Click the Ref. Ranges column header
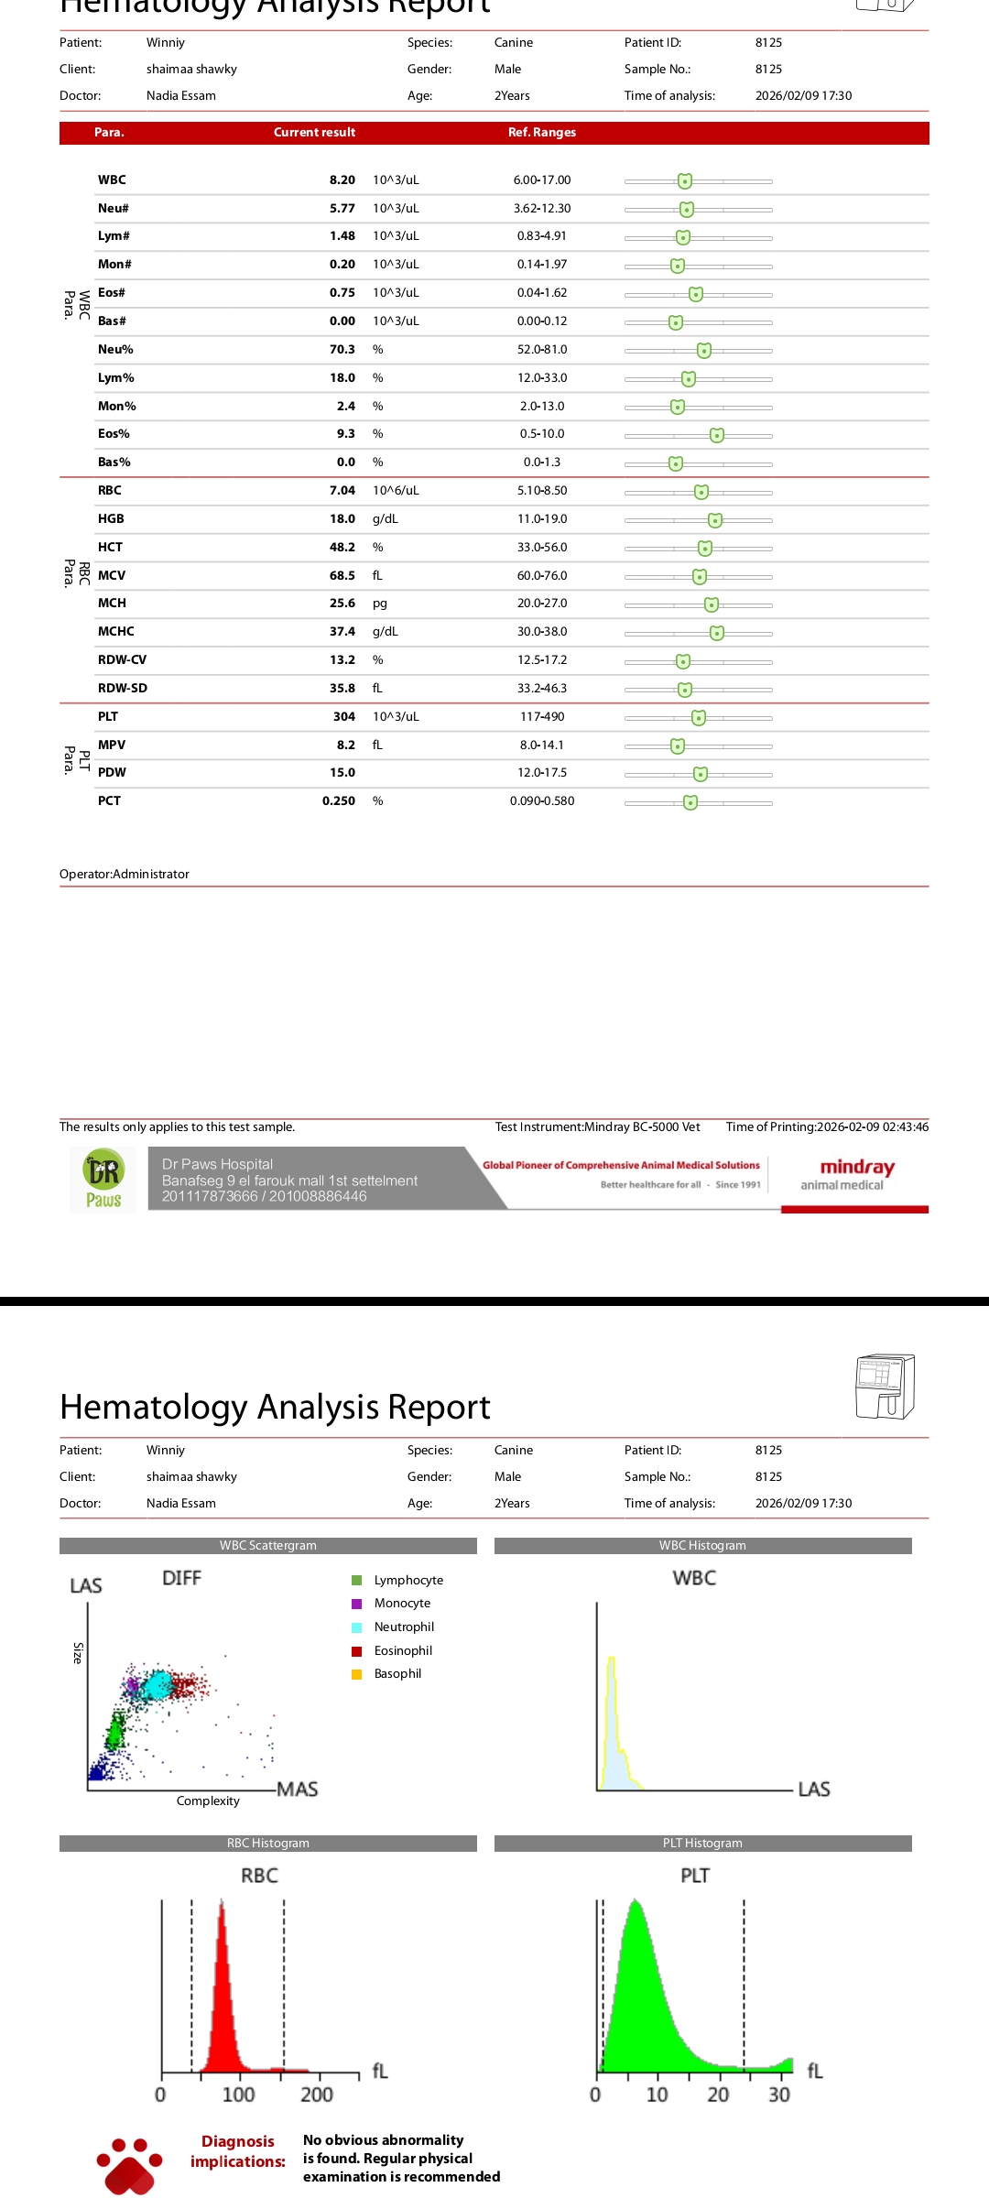The height and width of the screenshot is (2198, 989). tap(542, 133)
